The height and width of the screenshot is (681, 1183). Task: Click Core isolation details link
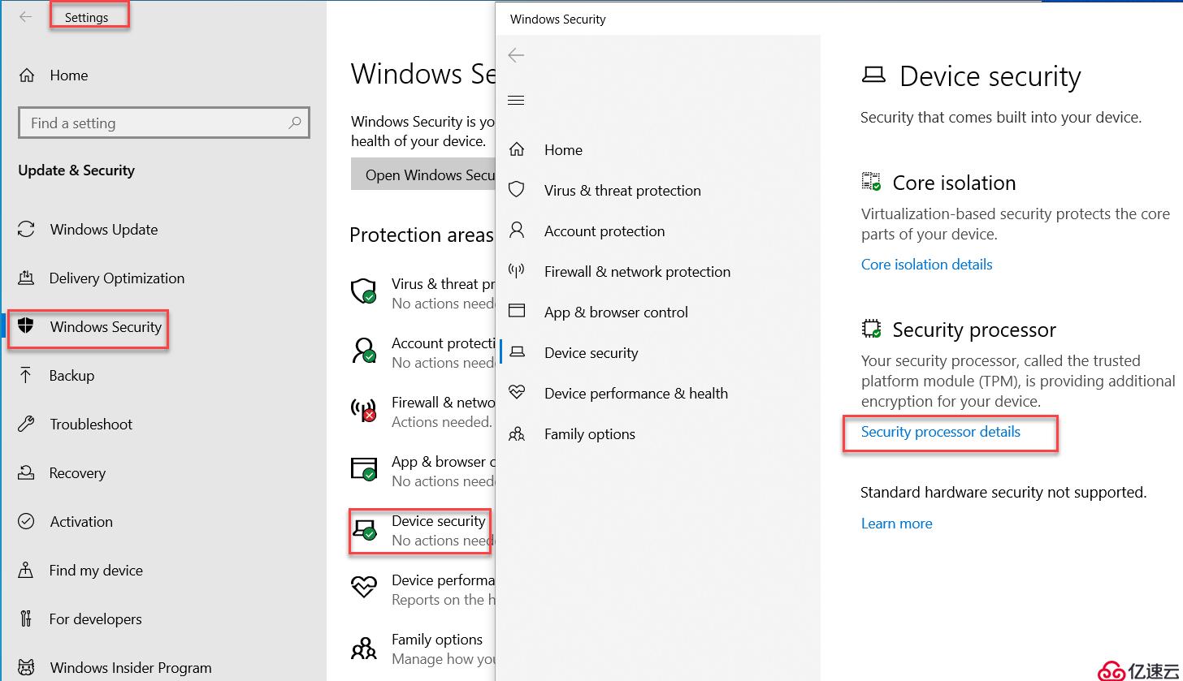point(926,265)
